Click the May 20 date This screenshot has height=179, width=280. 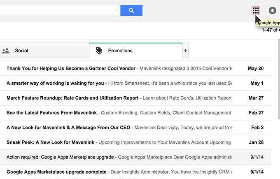(x=256, y=68)
